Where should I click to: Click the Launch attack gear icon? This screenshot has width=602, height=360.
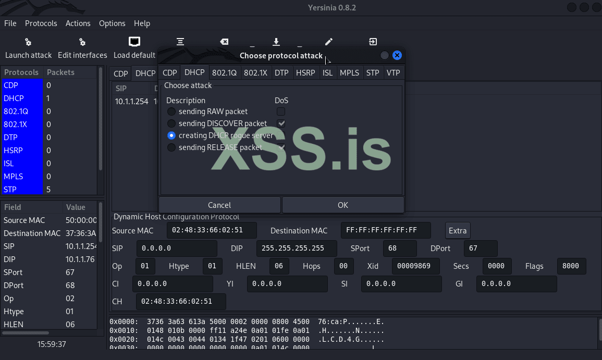pos(28,42)
